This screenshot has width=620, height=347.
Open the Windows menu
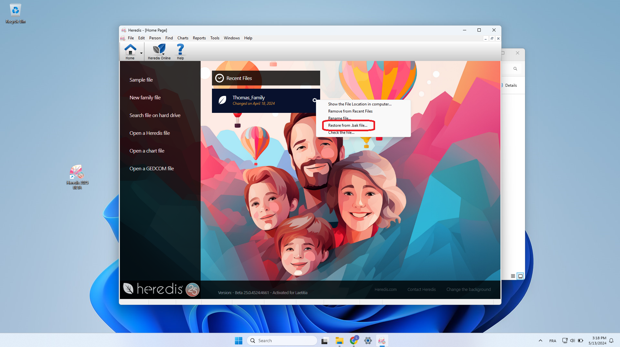click(232, 38)
